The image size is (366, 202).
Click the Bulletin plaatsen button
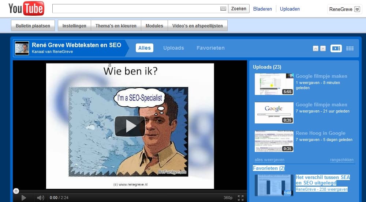coord(33,26)
